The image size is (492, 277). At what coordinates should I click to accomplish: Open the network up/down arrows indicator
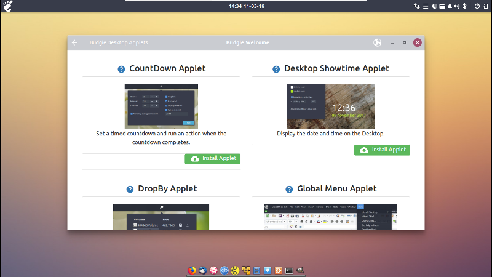click(417, 6)
